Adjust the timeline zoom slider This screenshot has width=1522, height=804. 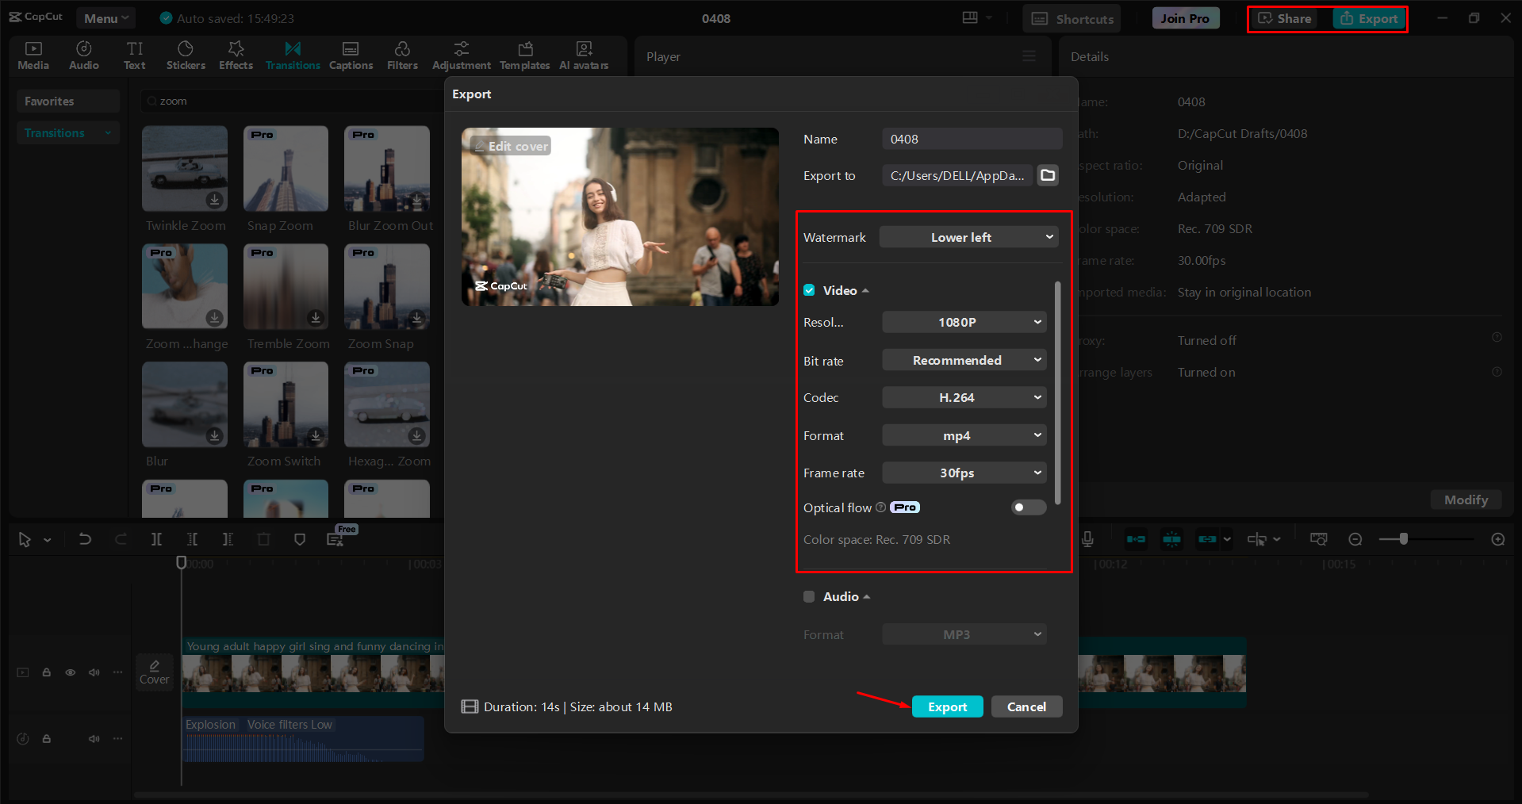pyautogui.click(x=1404, y=538)
